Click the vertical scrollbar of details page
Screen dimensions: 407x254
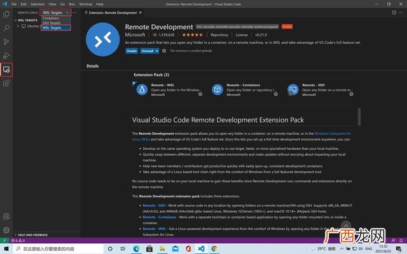[359, 117]
